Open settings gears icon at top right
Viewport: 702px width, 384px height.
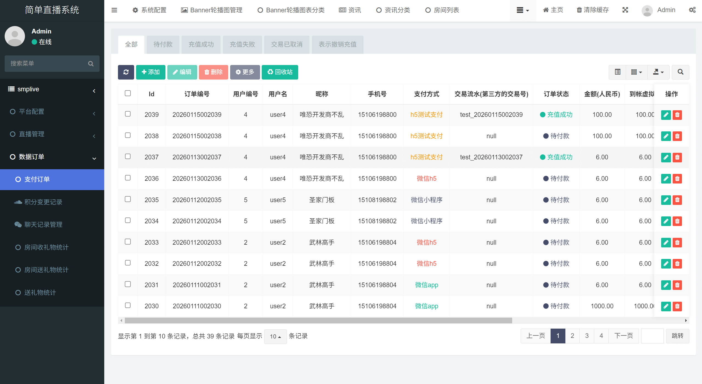pos(692,10)
